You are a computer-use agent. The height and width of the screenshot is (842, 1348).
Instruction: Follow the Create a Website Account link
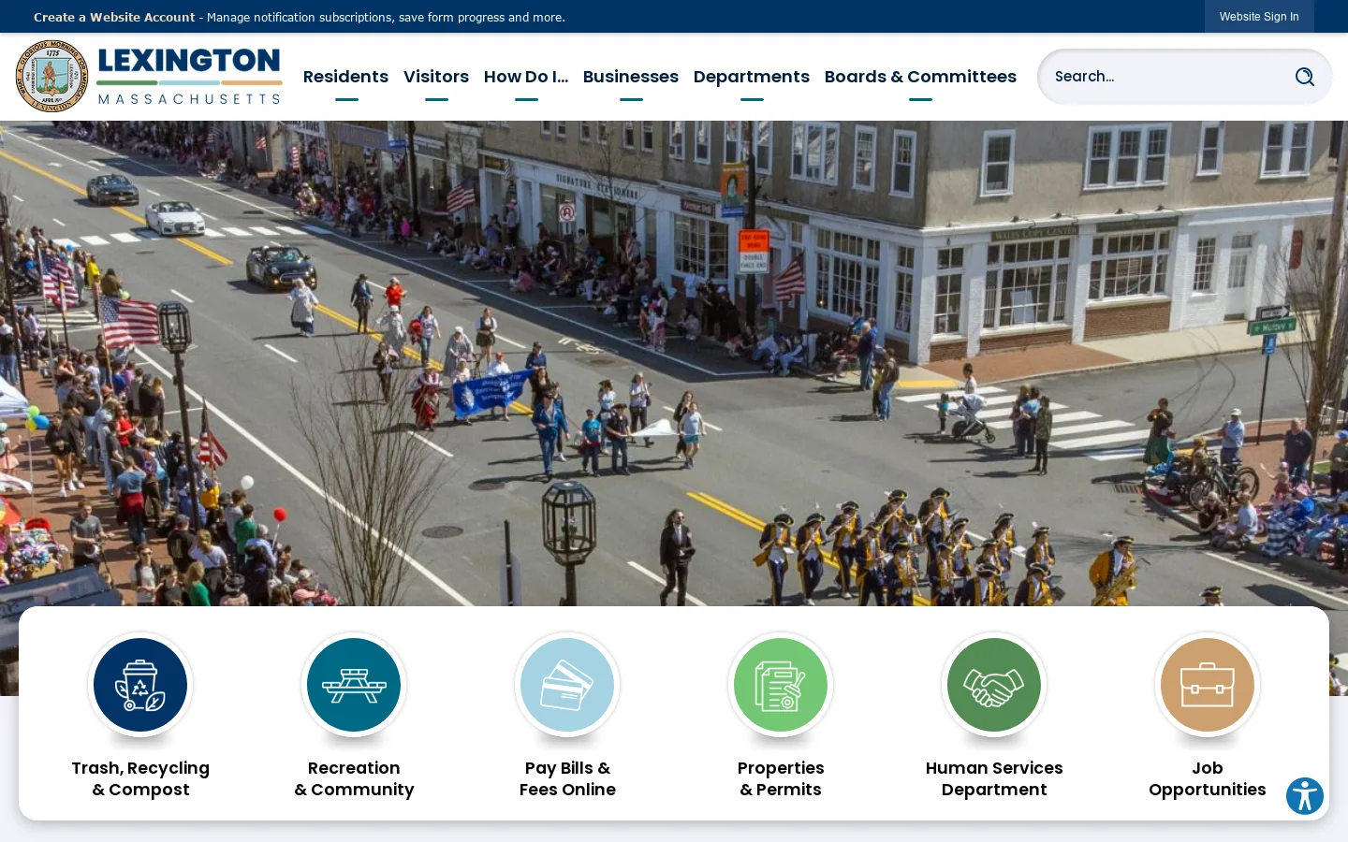tap(114, 17)
